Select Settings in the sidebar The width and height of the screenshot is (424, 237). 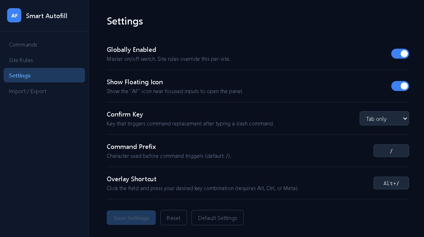point(44,75)
